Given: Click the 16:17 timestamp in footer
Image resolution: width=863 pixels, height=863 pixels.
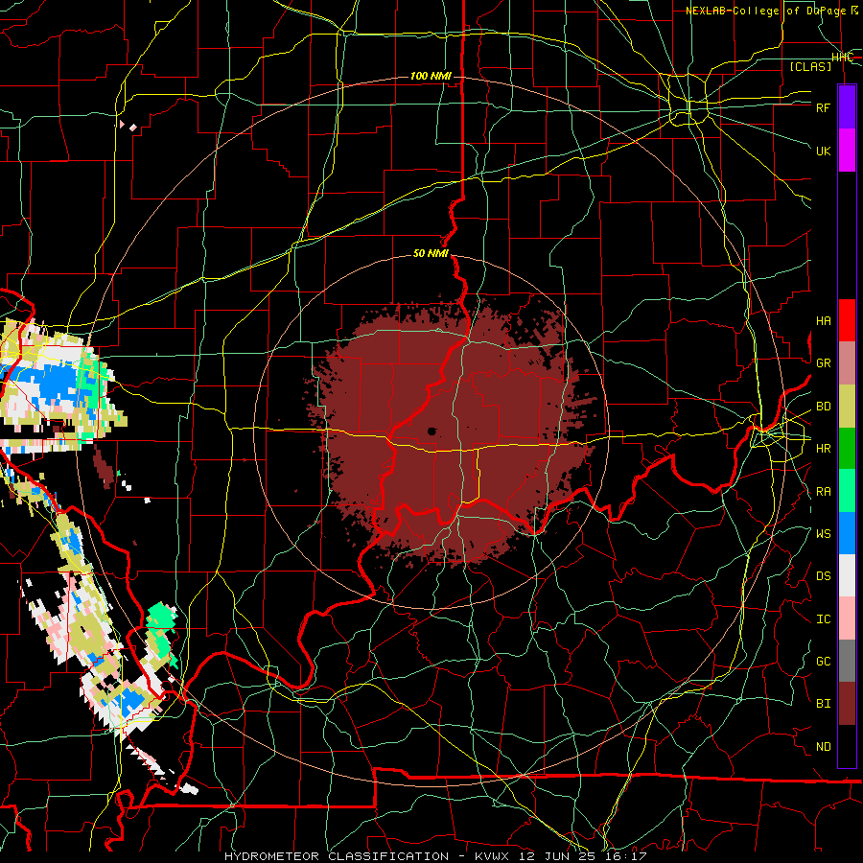Looking at the screenshot, I should point(624,856).
